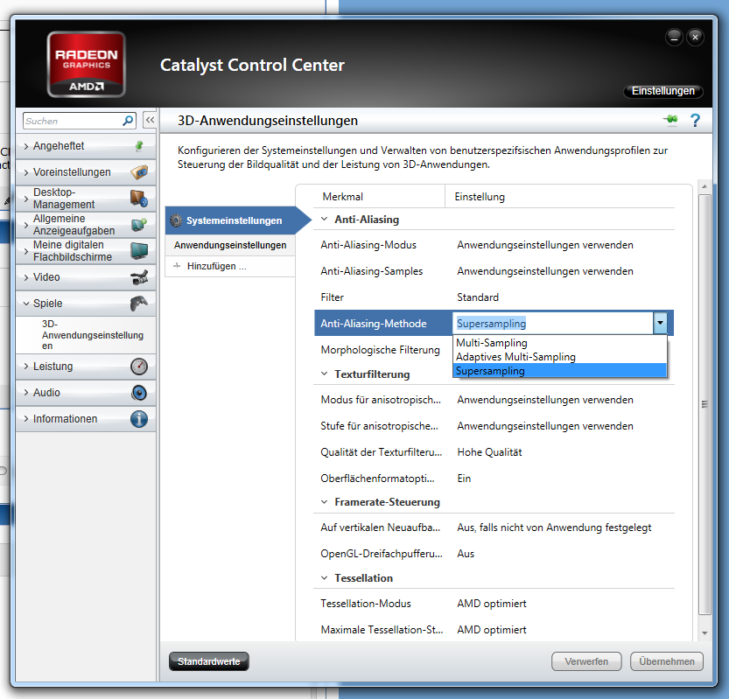Click the Einstellung column header
This screenshot has width=729, height=699.
point(480,197)
